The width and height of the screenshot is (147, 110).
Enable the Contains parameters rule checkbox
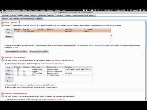click(x=18, y=71)
